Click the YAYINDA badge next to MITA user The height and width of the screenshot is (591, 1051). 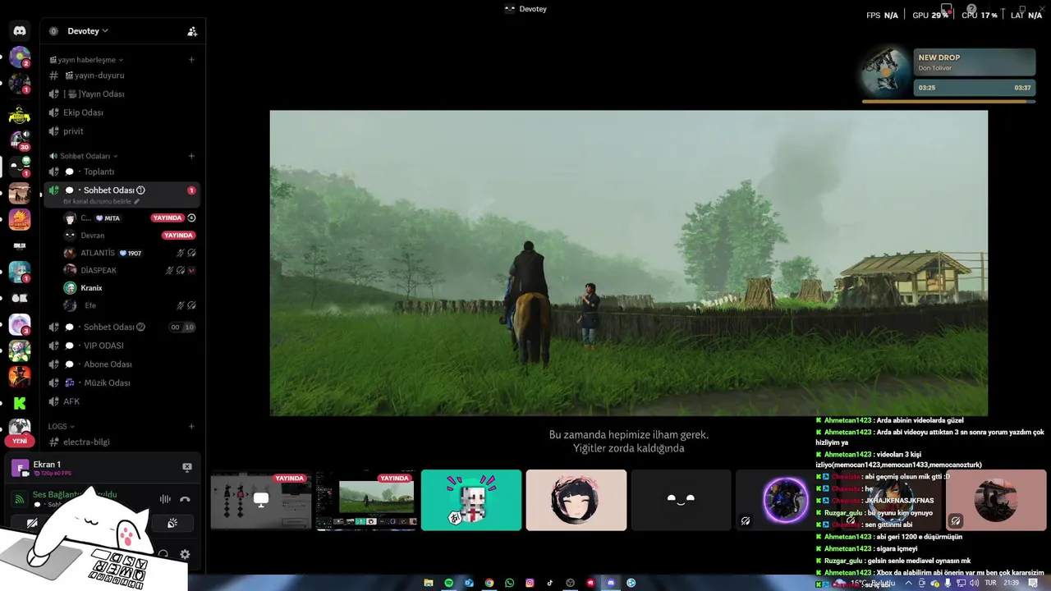[168, 218]
